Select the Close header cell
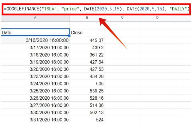Image resolution: width=191 pixels, height=124 pixels. point(87,32)
